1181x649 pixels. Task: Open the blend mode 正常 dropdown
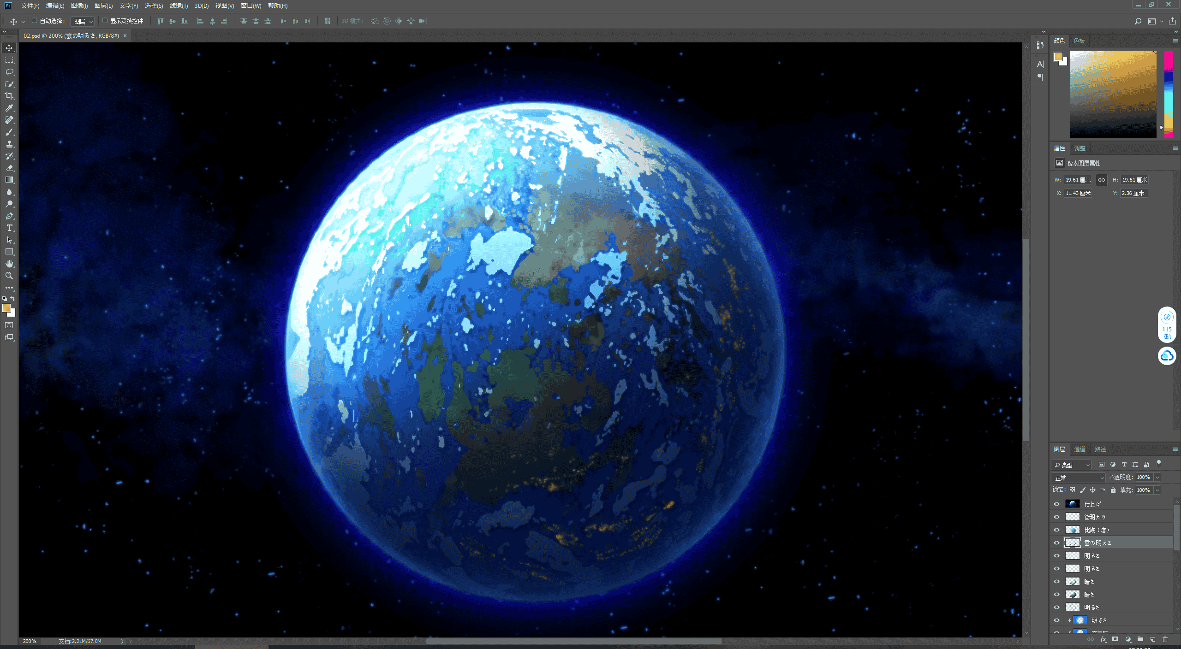point(1078,478)
